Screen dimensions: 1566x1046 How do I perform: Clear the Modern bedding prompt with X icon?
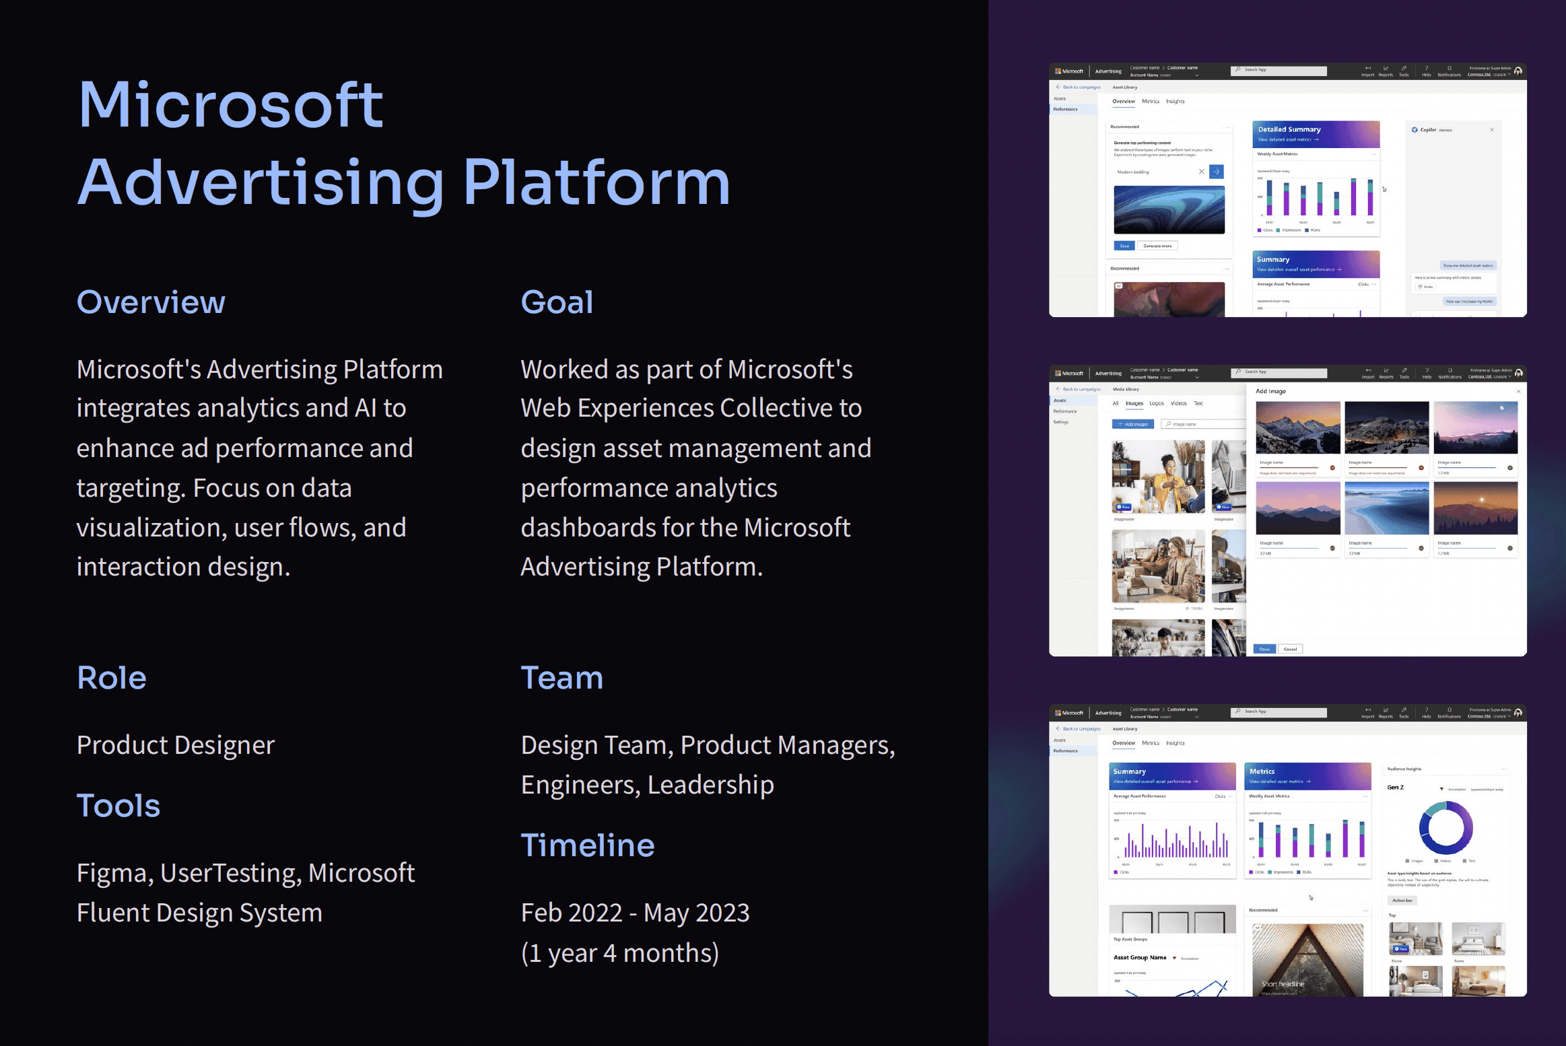point(1201,172)
